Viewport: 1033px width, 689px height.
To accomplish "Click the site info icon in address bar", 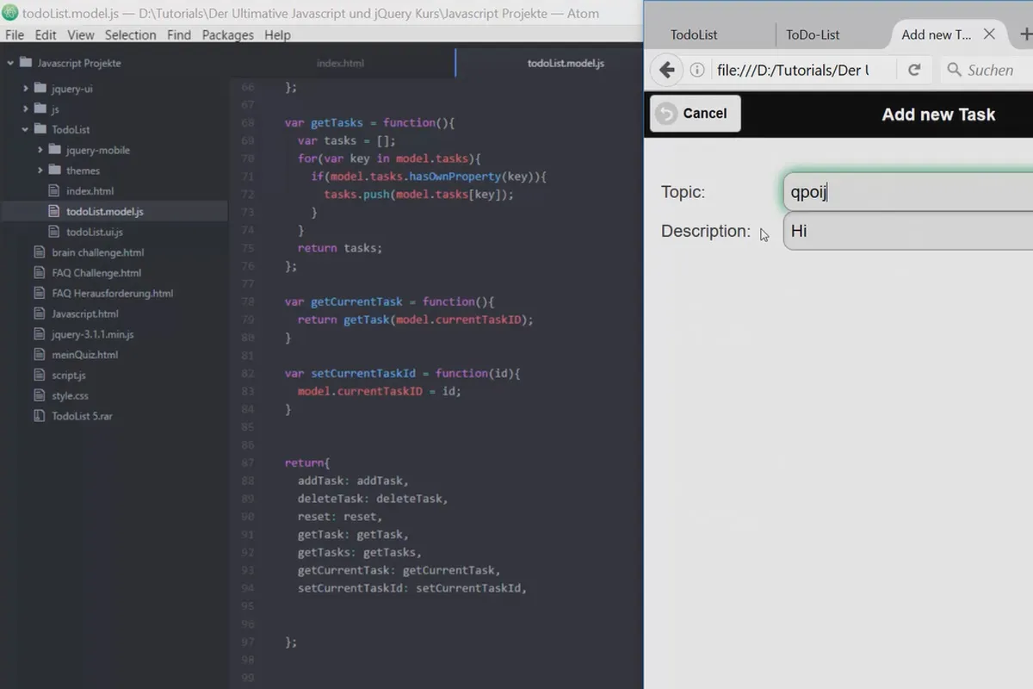I will 697,70.
